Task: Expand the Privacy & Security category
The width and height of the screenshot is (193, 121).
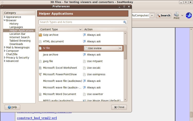Action: tap(5, 58)
